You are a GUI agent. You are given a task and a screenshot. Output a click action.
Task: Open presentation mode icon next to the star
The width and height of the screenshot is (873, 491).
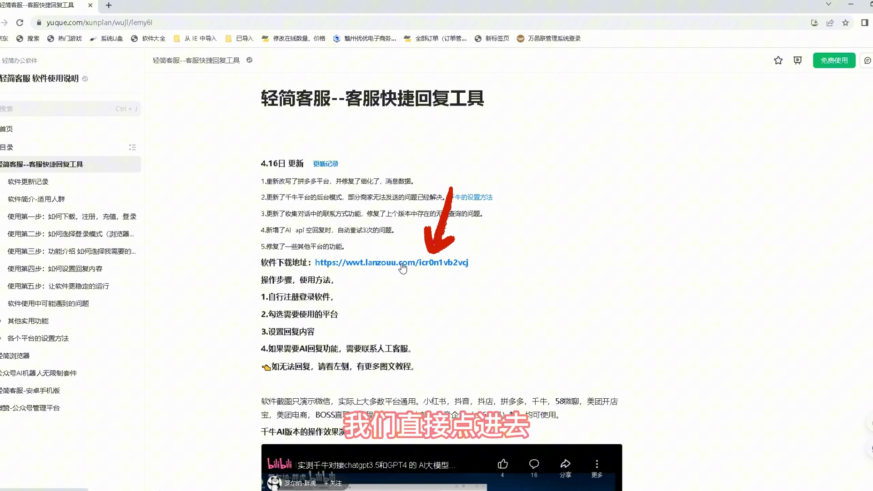(797, 60)
